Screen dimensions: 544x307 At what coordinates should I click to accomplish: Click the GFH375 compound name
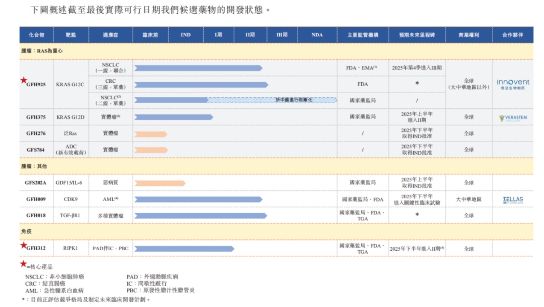click(36, 117)
